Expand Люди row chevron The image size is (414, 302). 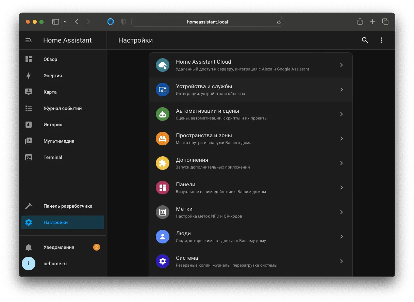(x=342, y=237)
